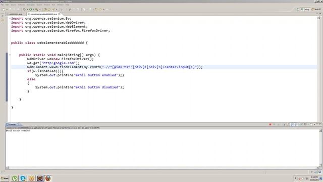Click the New file toolbar icon
This screenshot has height=182, width=323.
pyautogui.click(x=4, y=9)
